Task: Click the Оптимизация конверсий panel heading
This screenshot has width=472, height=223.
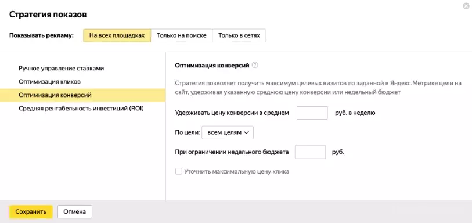Action: click(212, 65)
